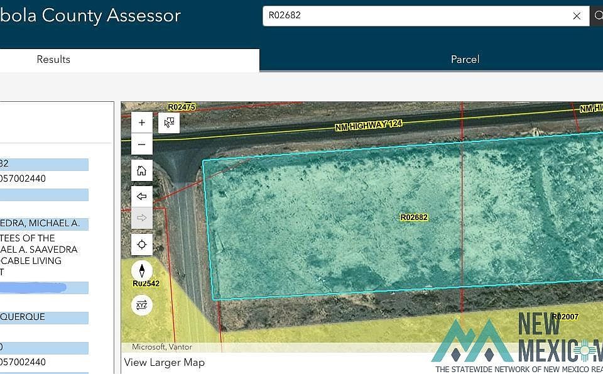Viewport: 603px width, 374px height.
Task: Click the R02542 parcel label on map
Action: [146, 283]
